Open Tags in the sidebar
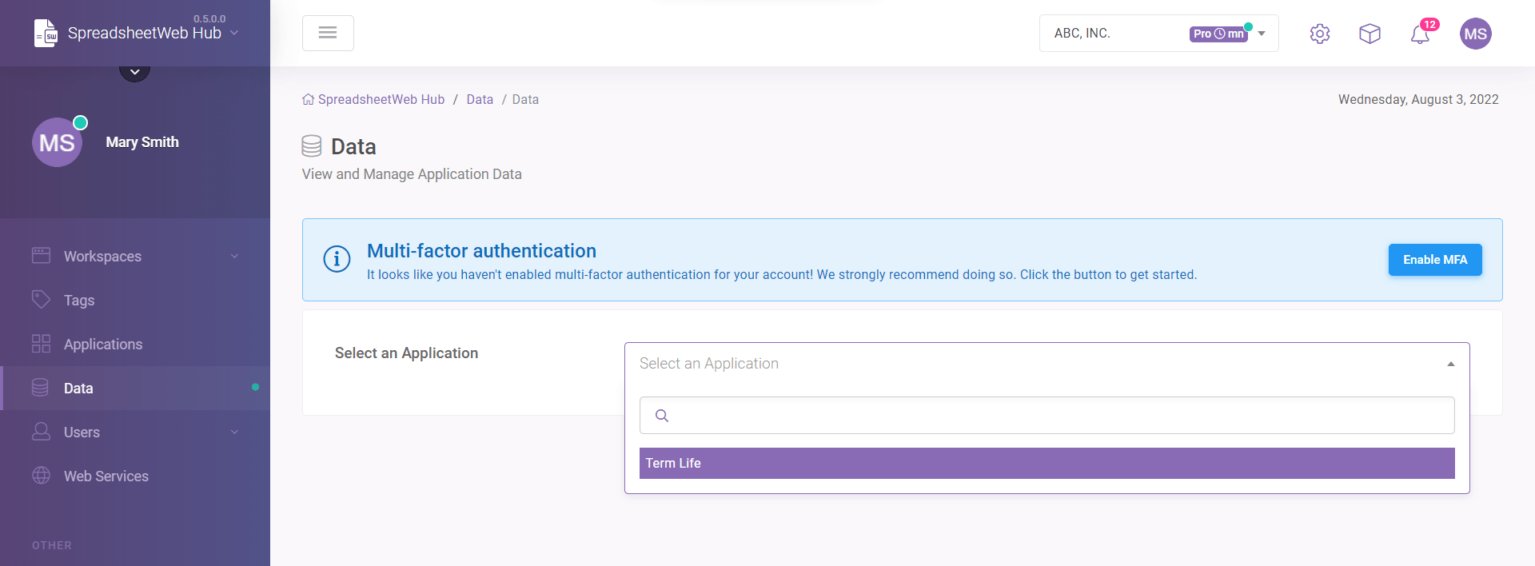This screenshot has width=1535, height=566. tap(79, 301)
